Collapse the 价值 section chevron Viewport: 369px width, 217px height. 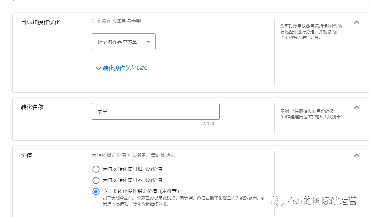356,155
